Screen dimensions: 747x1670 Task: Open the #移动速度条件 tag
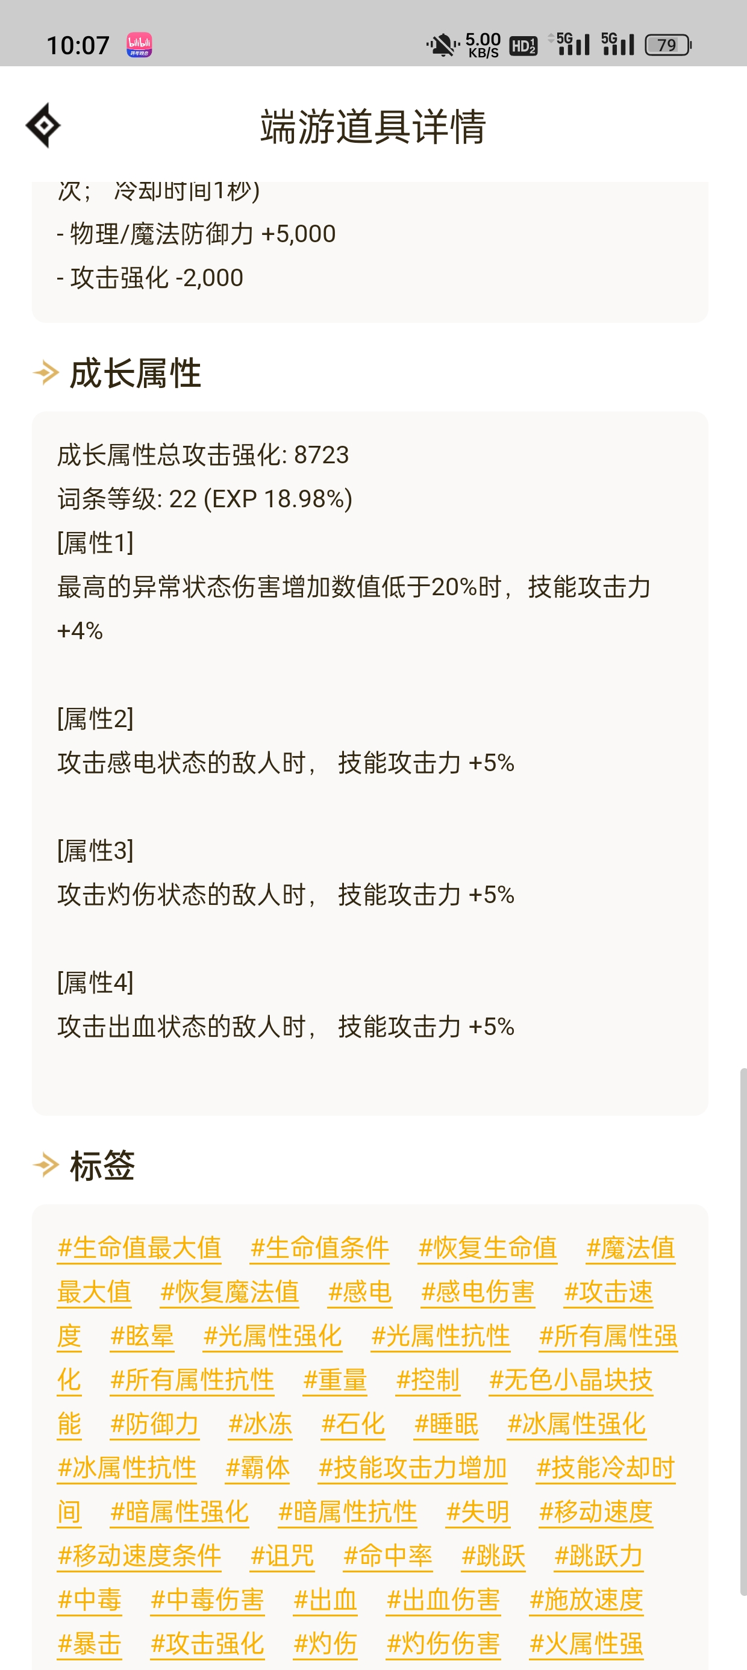pos(139,1556)
